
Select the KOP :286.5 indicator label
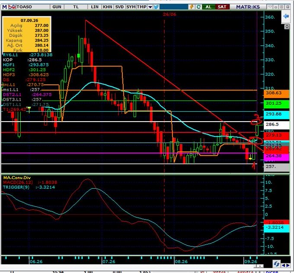(x=22, y=60)
